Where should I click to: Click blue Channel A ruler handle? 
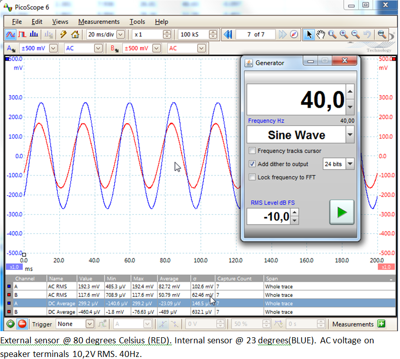(7, 59)
